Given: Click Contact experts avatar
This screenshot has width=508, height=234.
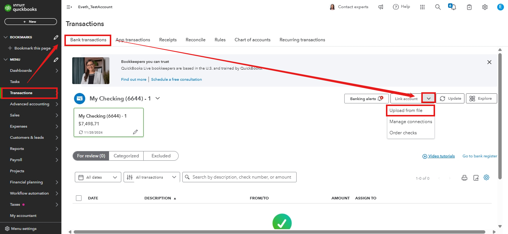Looking at the screenshot, I should [x=332, y=7].
